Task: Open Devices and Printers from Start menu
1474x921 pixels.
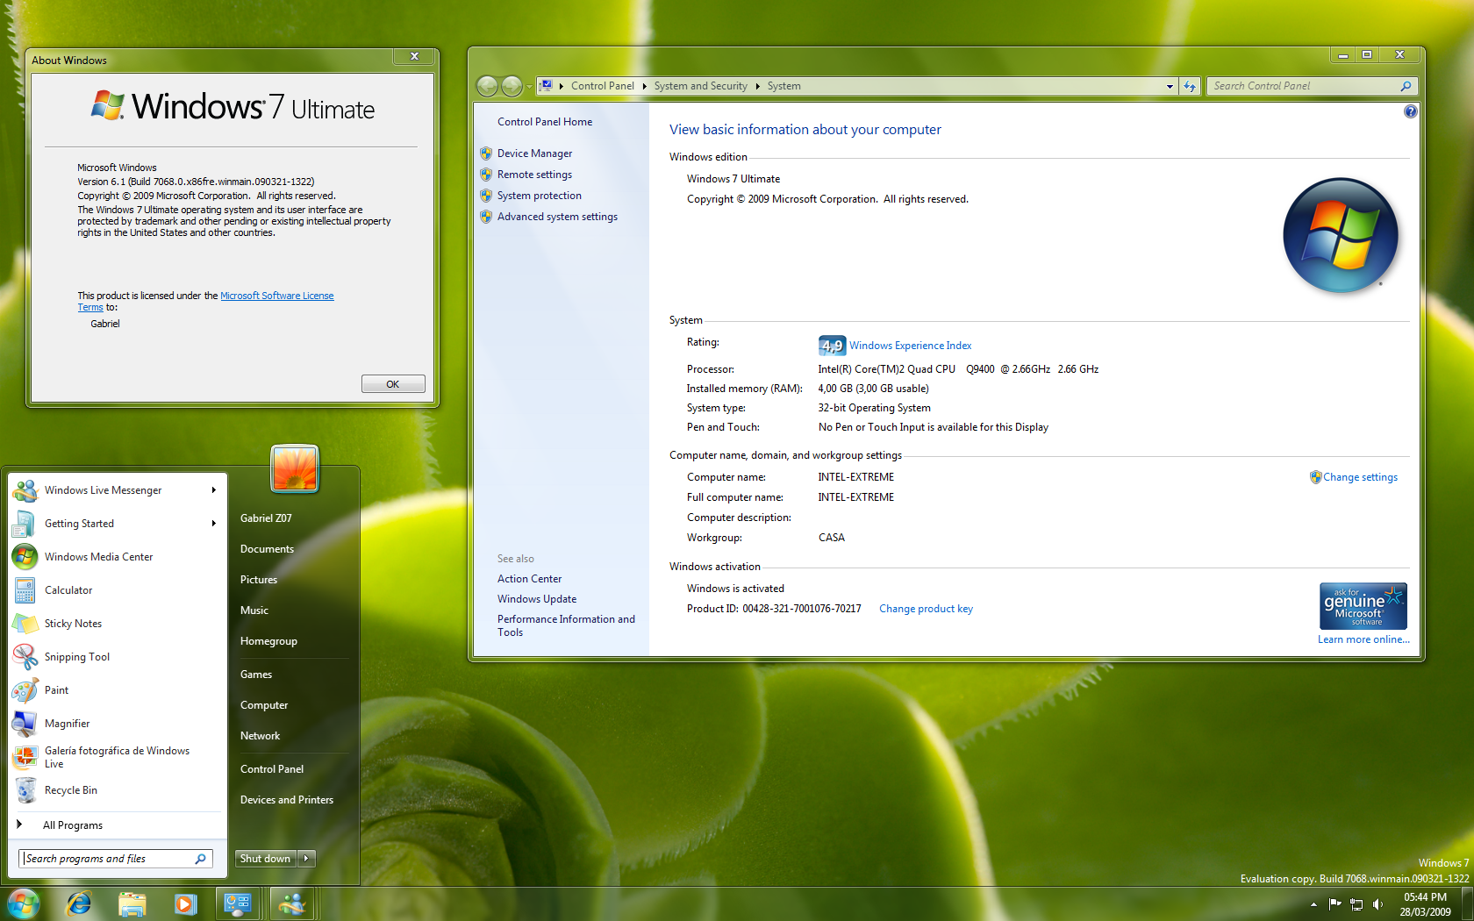Action: click(287, 800)
